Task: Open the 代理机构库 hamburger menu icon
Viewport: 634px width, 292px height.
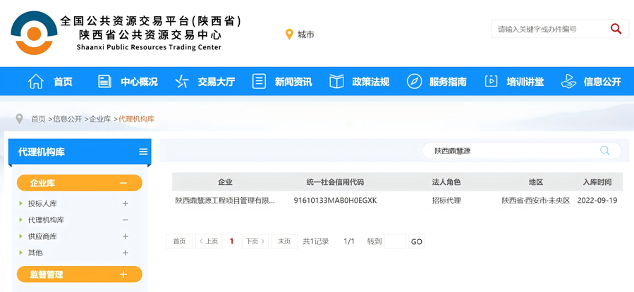Action: click(143, 152)
